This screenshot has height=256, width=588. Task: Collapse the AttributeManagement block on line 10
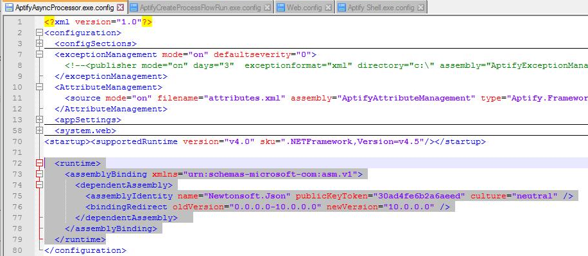coord(39,87)
